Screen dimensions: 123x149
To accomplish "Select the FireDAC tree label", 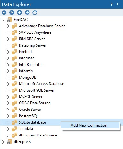I will tap(21, 20).
